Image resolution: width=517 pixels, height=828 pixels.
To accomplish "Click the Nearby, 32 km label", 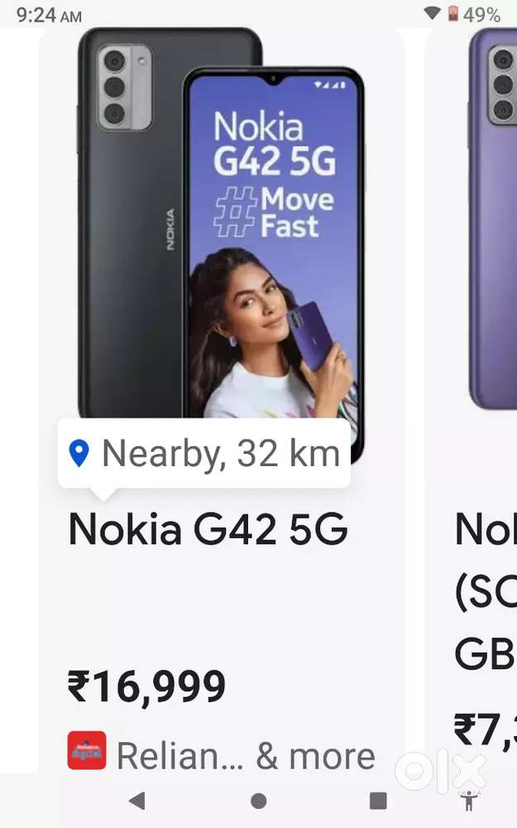I will tap(221, 453).
